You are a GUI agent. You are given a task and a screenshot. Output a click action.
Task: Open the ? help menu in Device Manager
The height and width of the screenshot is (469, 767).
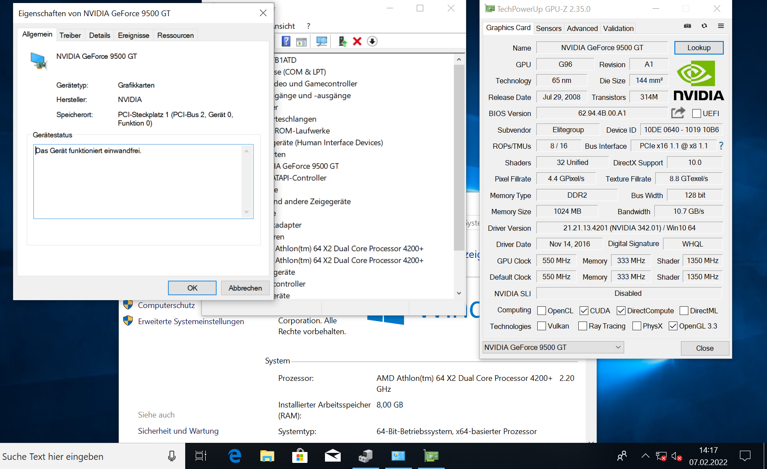308,26
